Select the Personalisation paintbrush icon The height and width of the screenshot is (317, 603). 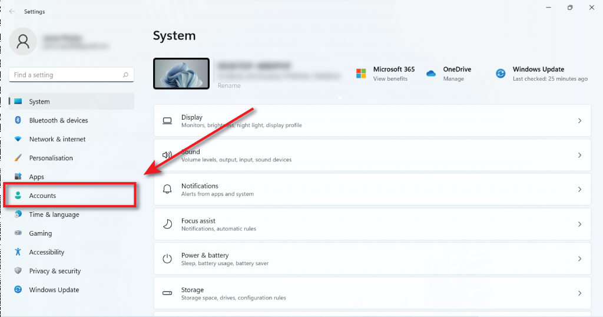click(18, 158)
